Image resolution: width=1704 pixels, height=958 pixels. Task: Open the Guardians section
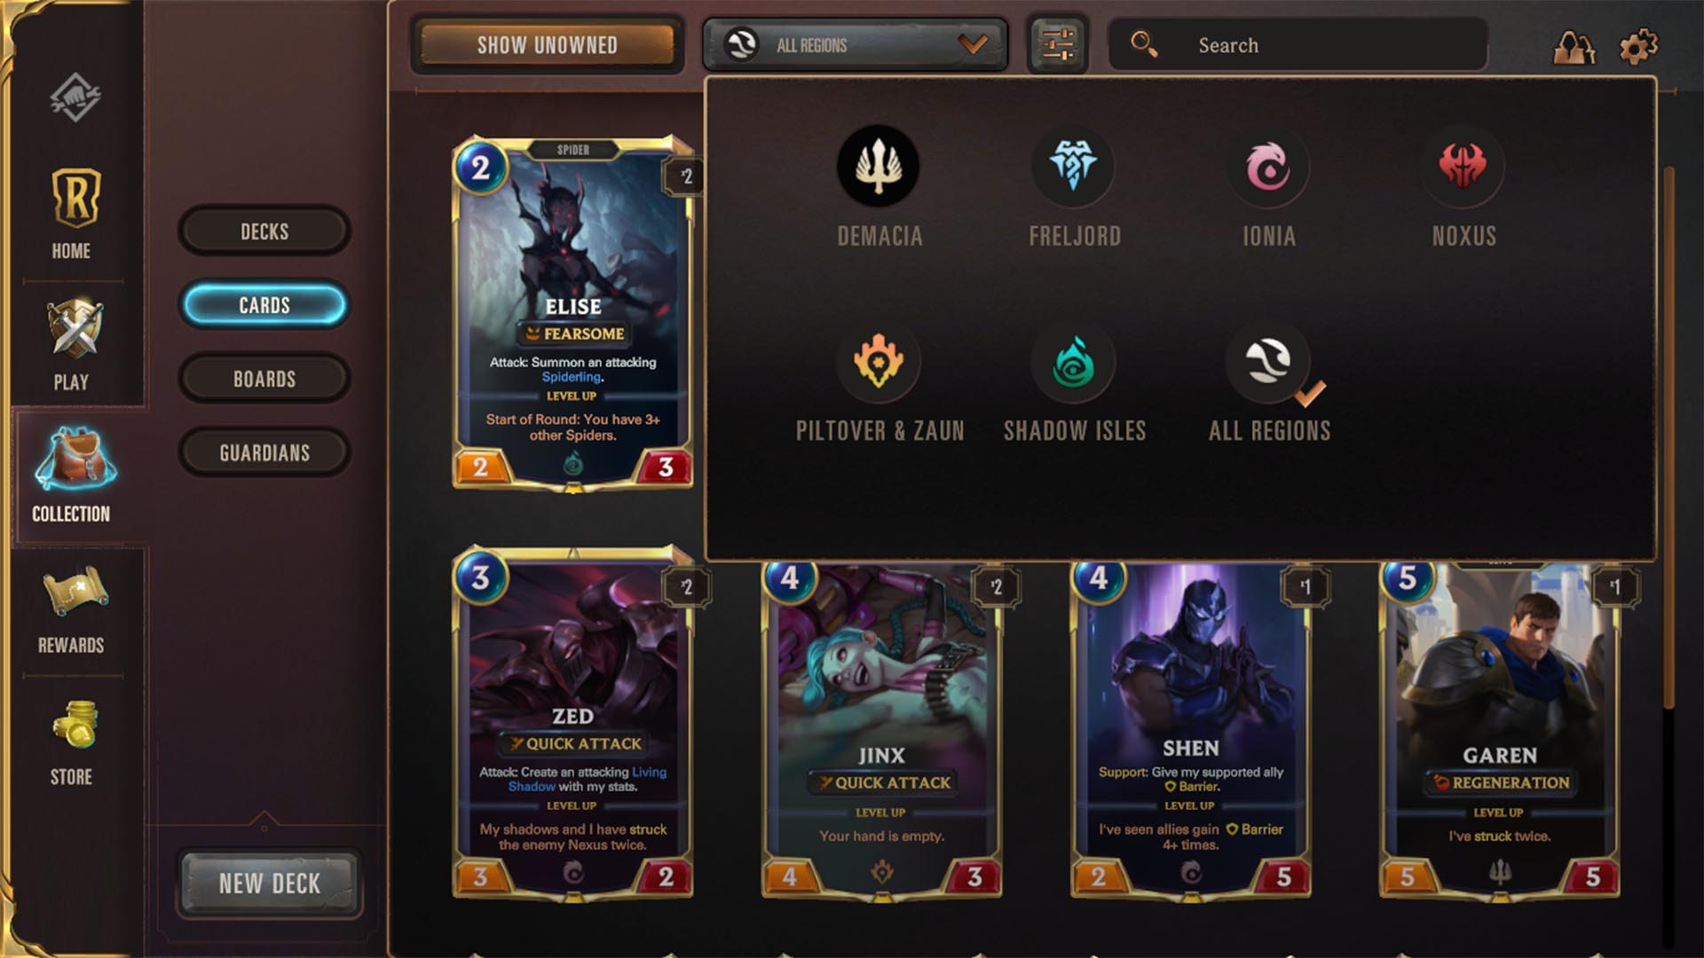click(x=264, y=452)
